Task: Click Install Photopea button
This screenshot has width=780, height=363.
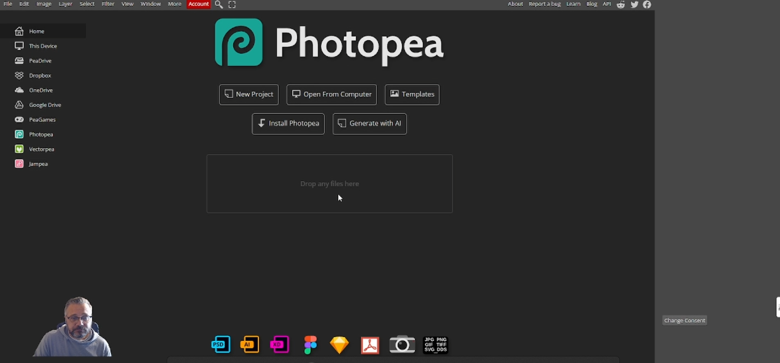Action: (x=288, y=124)
